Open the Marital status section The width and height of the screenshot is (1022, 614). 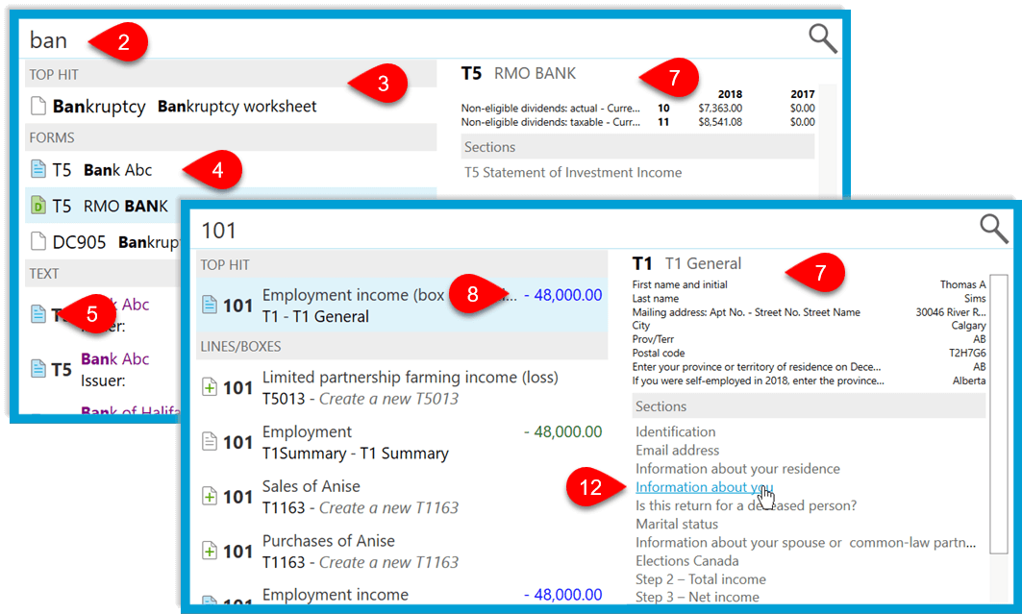click(x=677, y=524)
